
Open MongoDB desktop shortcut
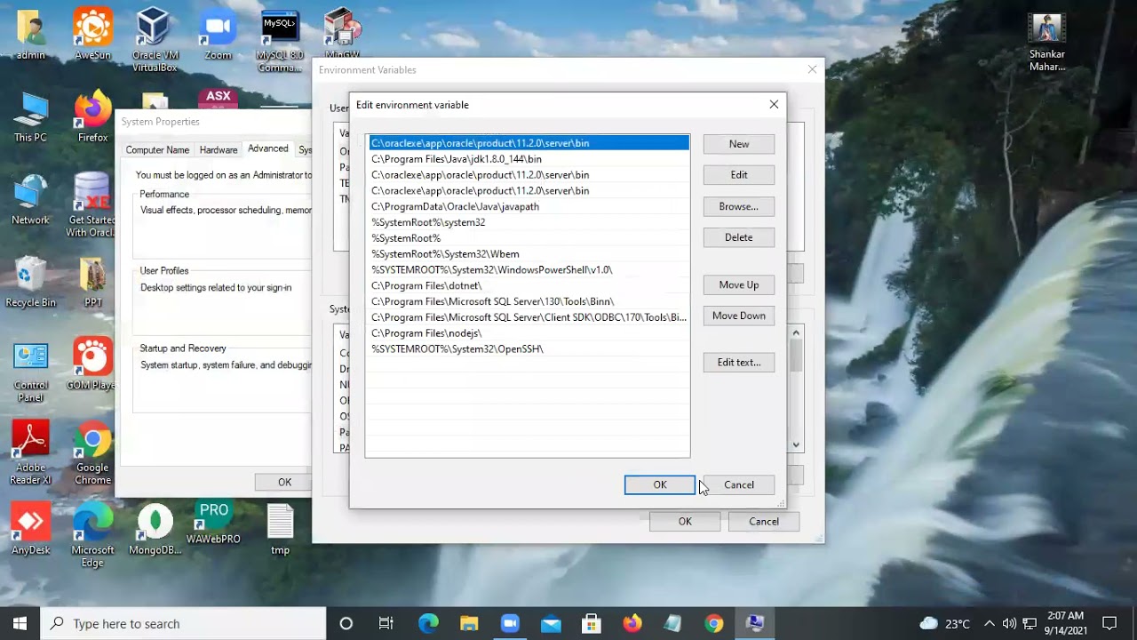(155, 530)
